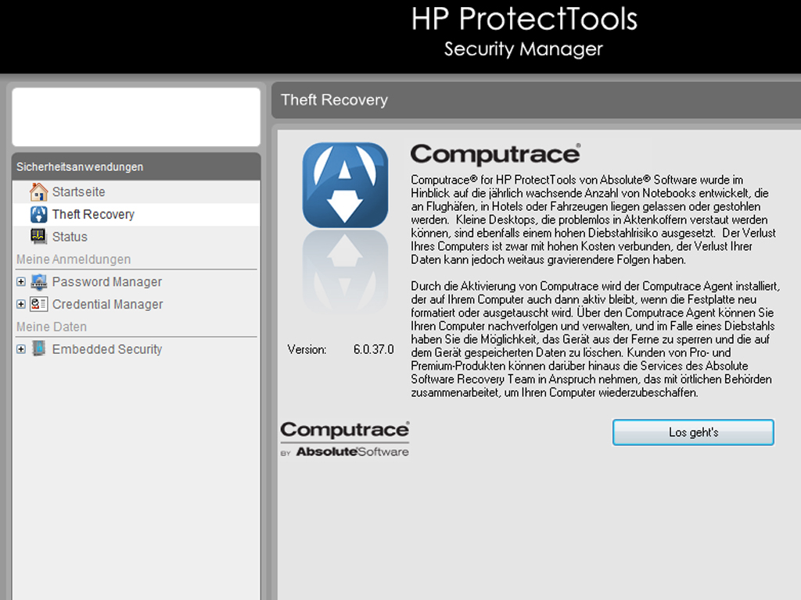Select the Password Manager label
The width and height of the screenshot is (801, 600).
(107, 282)
